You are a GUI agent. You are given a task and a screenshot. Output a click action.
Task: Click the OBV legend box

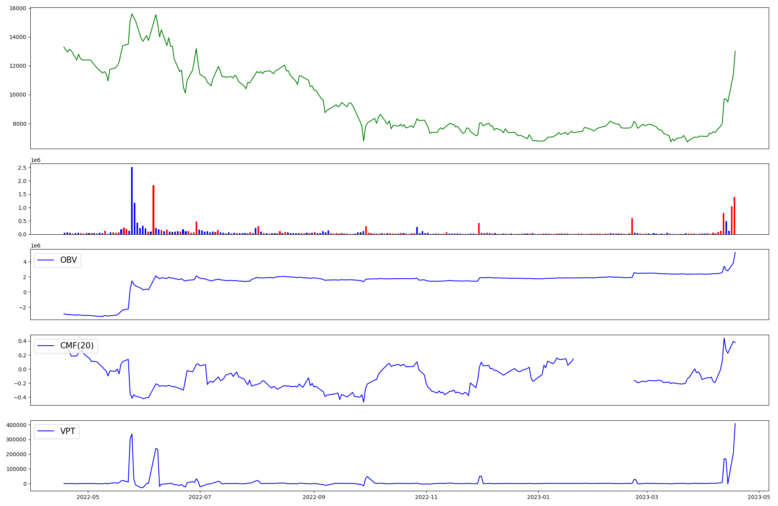(x=58, y=260)
